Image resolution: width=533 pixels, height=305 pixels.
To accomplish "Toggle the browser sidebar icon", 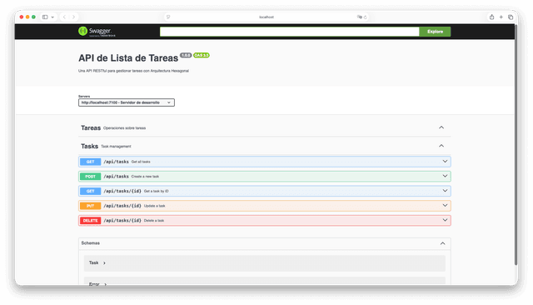I will pyautogui.click(x=45, y=17).
